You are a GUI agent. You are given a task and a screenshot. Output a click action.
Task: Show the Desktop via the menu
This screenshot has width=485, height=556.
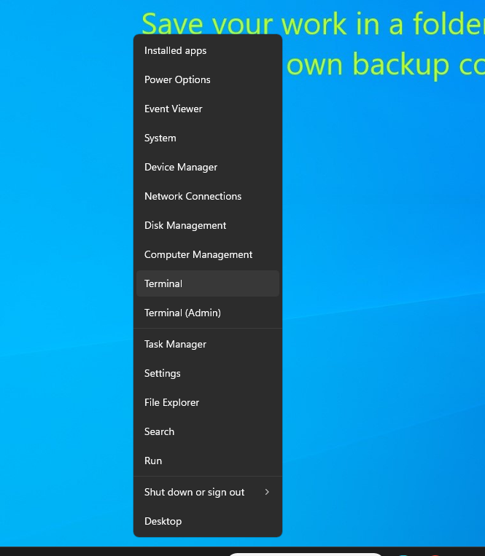(x=163, y=521)
